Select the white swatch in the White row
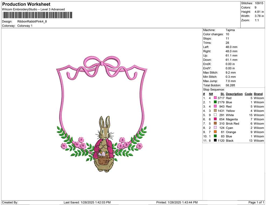 (215, 115)
